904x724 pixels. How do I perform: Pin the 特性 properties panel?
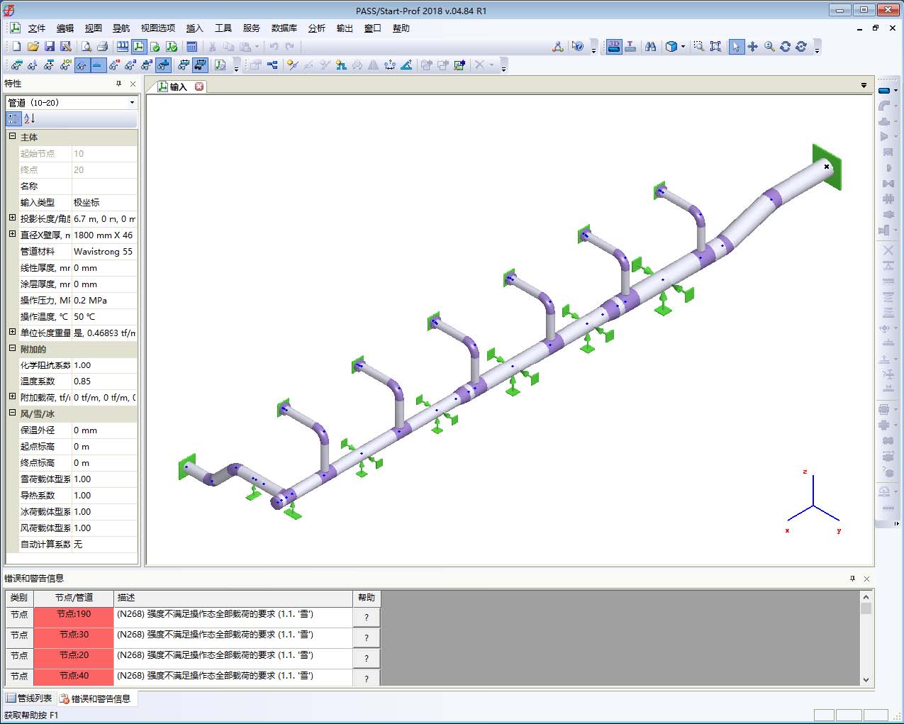pos(118,84)
